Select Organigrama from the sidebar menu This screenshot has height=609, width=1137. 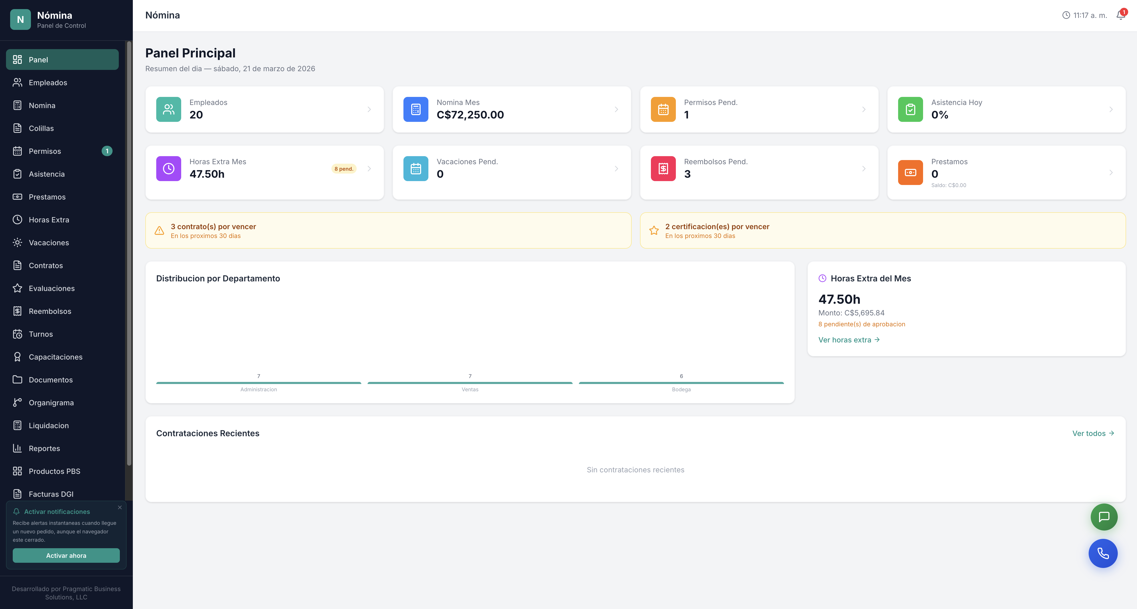tap(51, 402)
